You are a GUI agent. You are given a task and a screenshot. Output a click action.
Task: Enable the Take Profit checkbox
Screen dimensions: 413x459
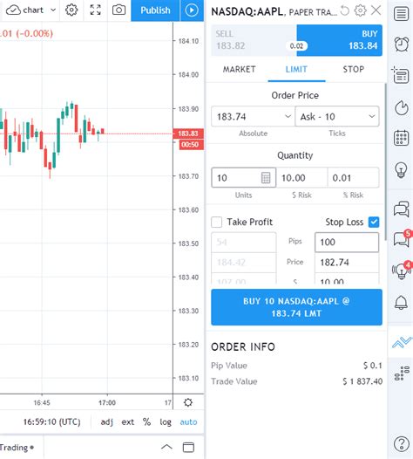(x=217, y=222)
